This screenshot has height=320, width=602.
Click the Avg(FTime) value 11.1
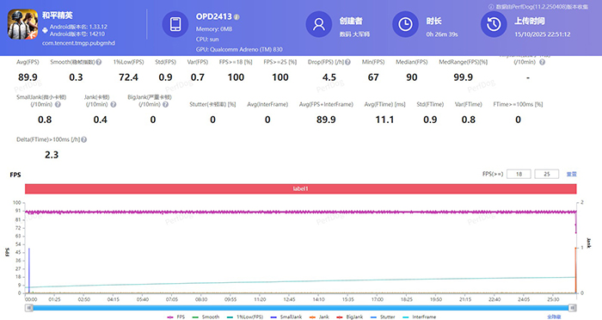pos(384,120)
